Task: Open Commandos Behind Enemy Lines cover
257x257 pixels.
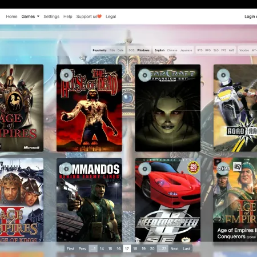Action: point(89,200)
